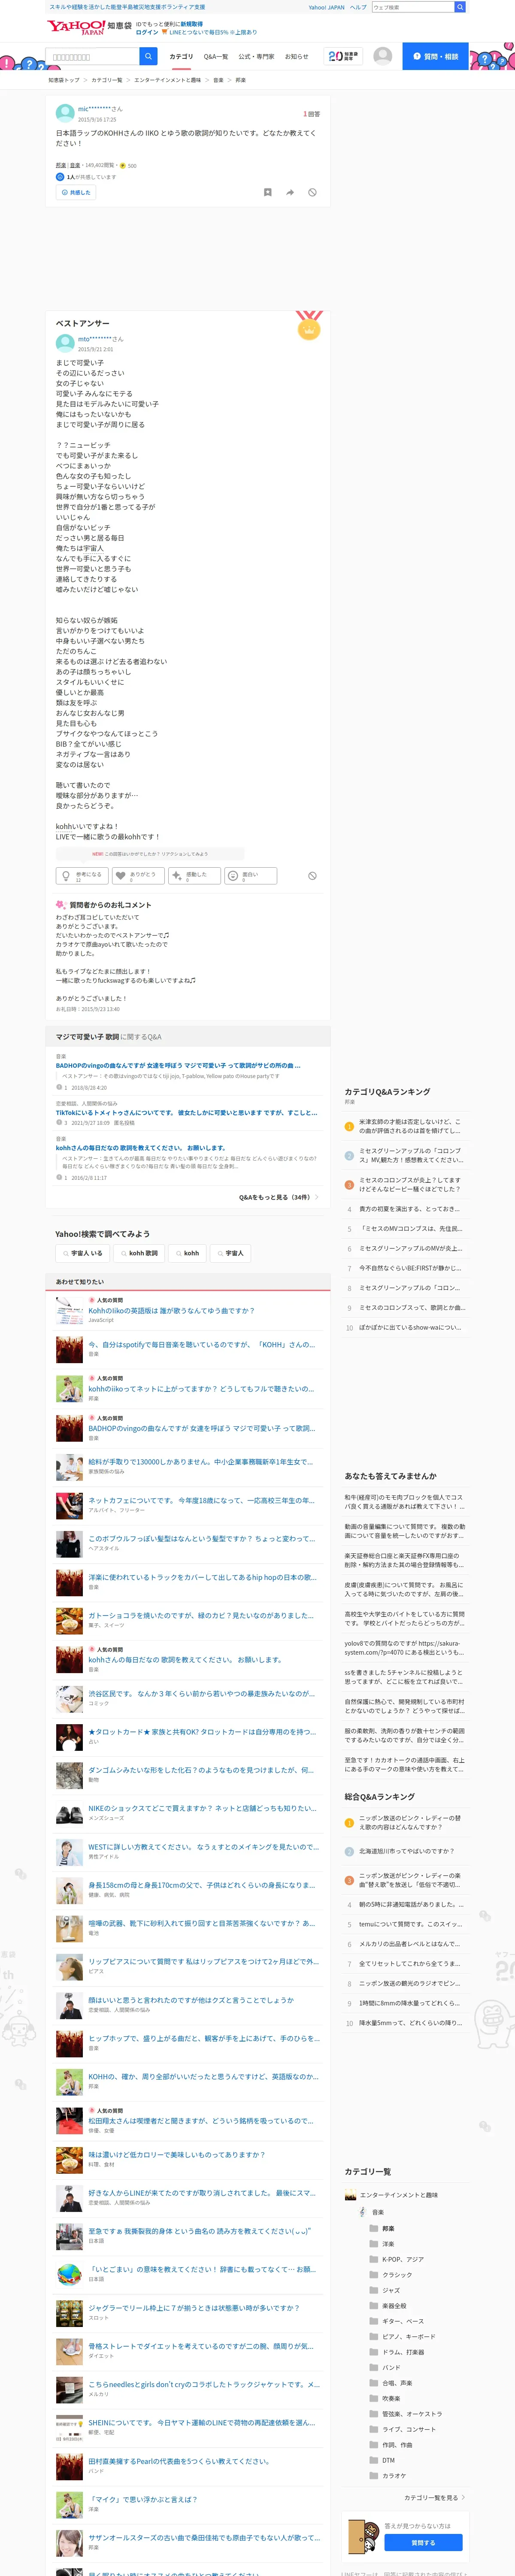
Task: Click the report icon below best answer
Action: coord(312,875)
